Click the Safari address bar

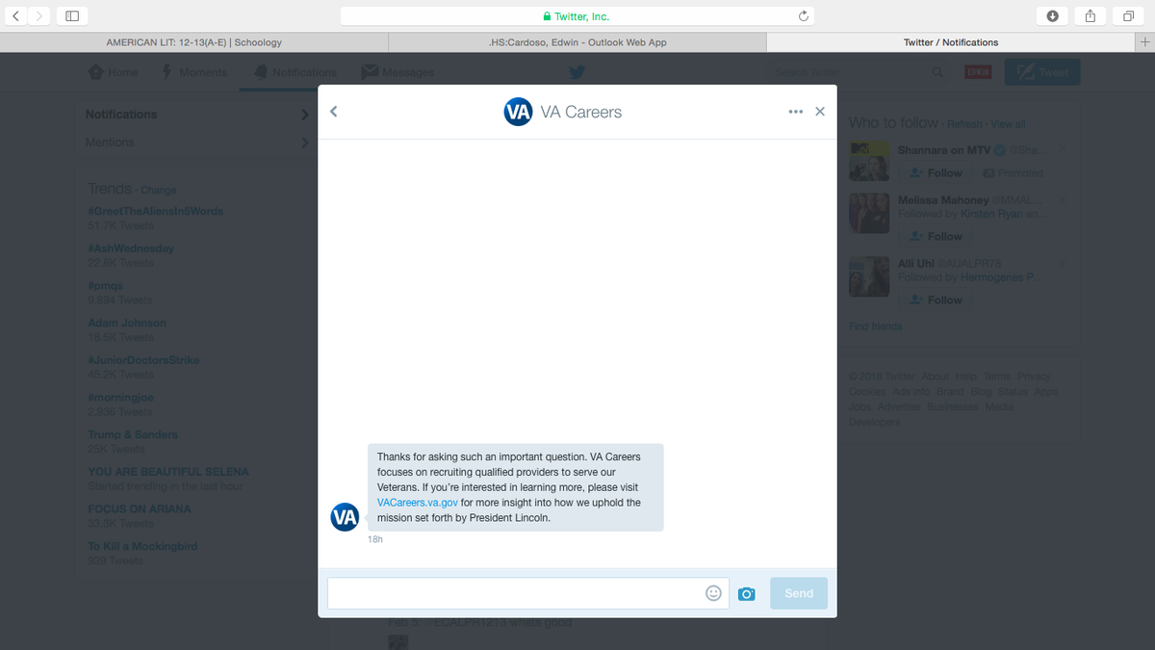pyautogui.click(x=577, y=15)
